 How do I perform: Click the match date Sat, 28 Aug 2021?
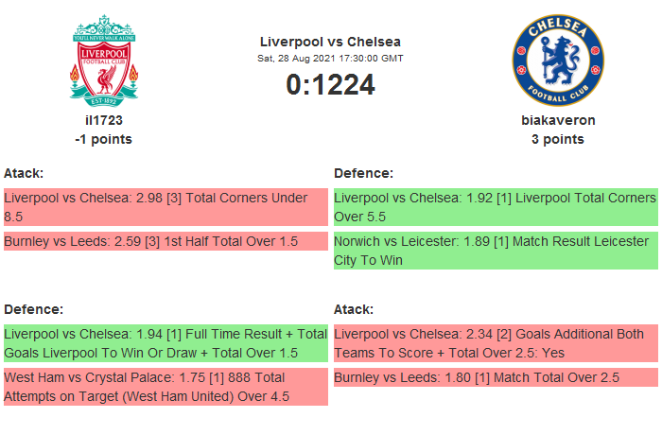pyautogui.click(x=330, y=59)
